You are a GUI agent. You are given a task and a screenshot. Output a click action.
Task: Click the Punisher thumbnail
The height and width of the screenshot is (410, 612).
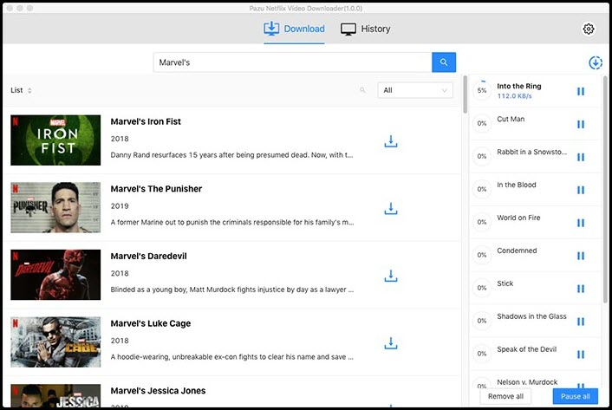point(55,207)
